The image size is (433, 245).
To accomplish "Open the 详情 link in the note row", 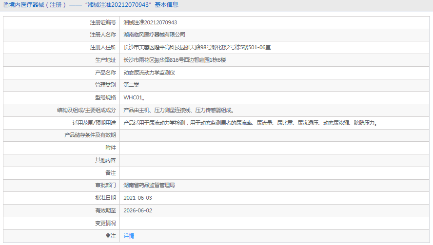I will click(x=129, y=236).
